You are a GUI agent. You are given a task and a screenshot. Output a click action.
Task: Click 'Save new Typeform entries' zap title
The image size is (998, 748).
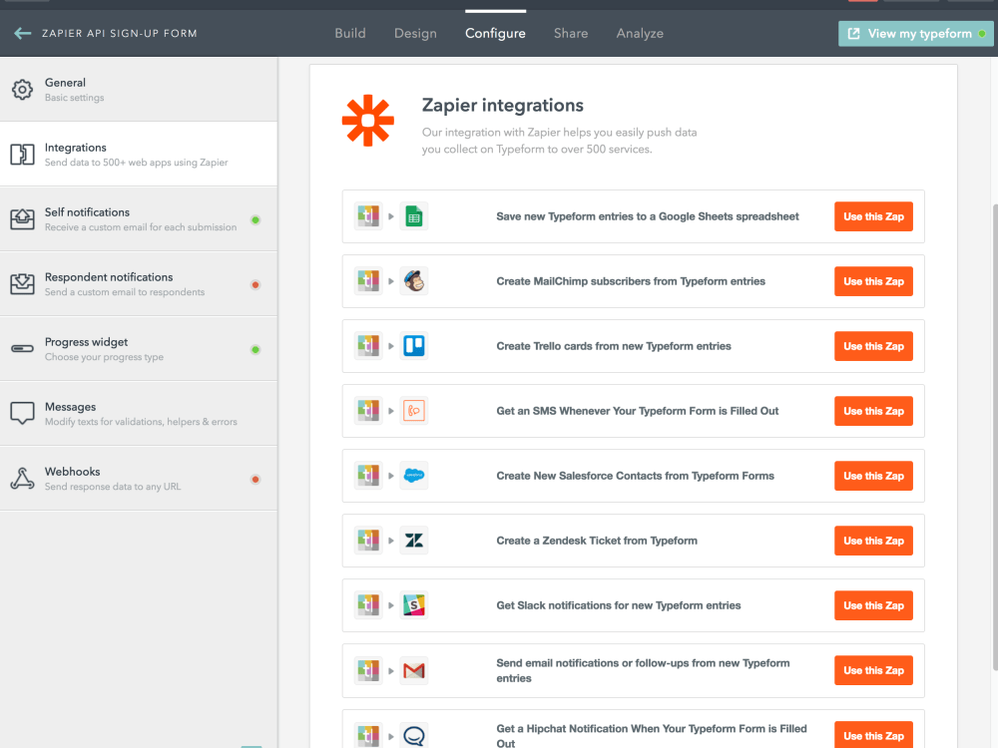(648, 216)
